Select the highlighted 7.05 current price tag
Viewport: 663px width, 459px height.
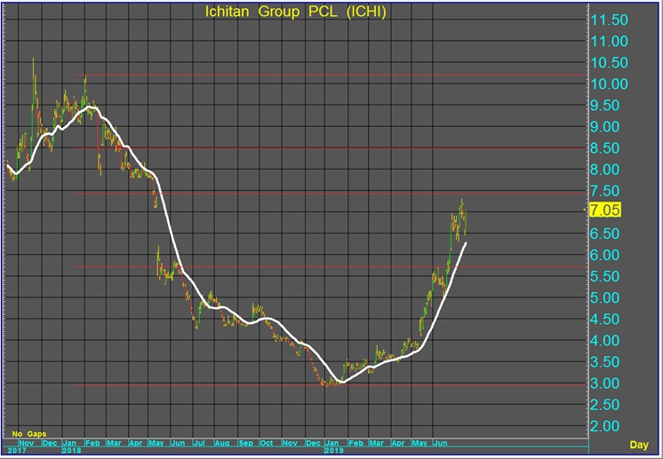click(605, 210)
